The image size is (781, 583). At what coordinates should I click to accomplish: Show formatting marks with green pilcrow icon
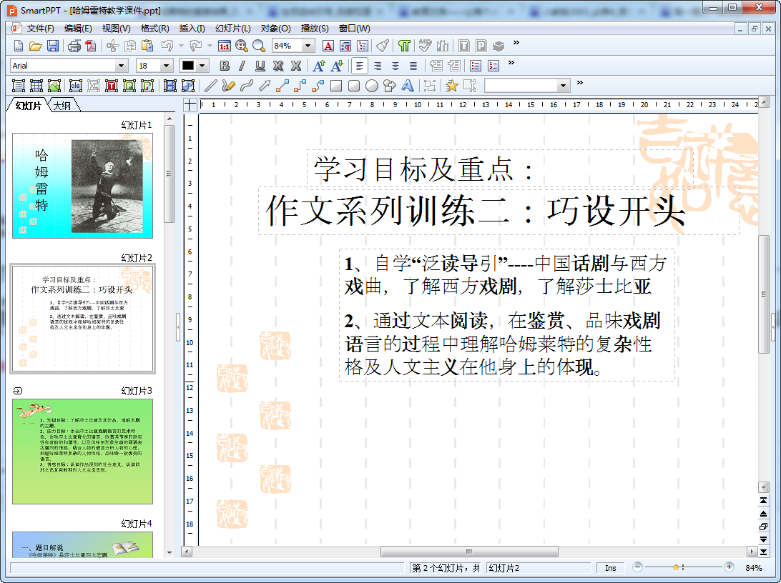click(x=404, y=46)
